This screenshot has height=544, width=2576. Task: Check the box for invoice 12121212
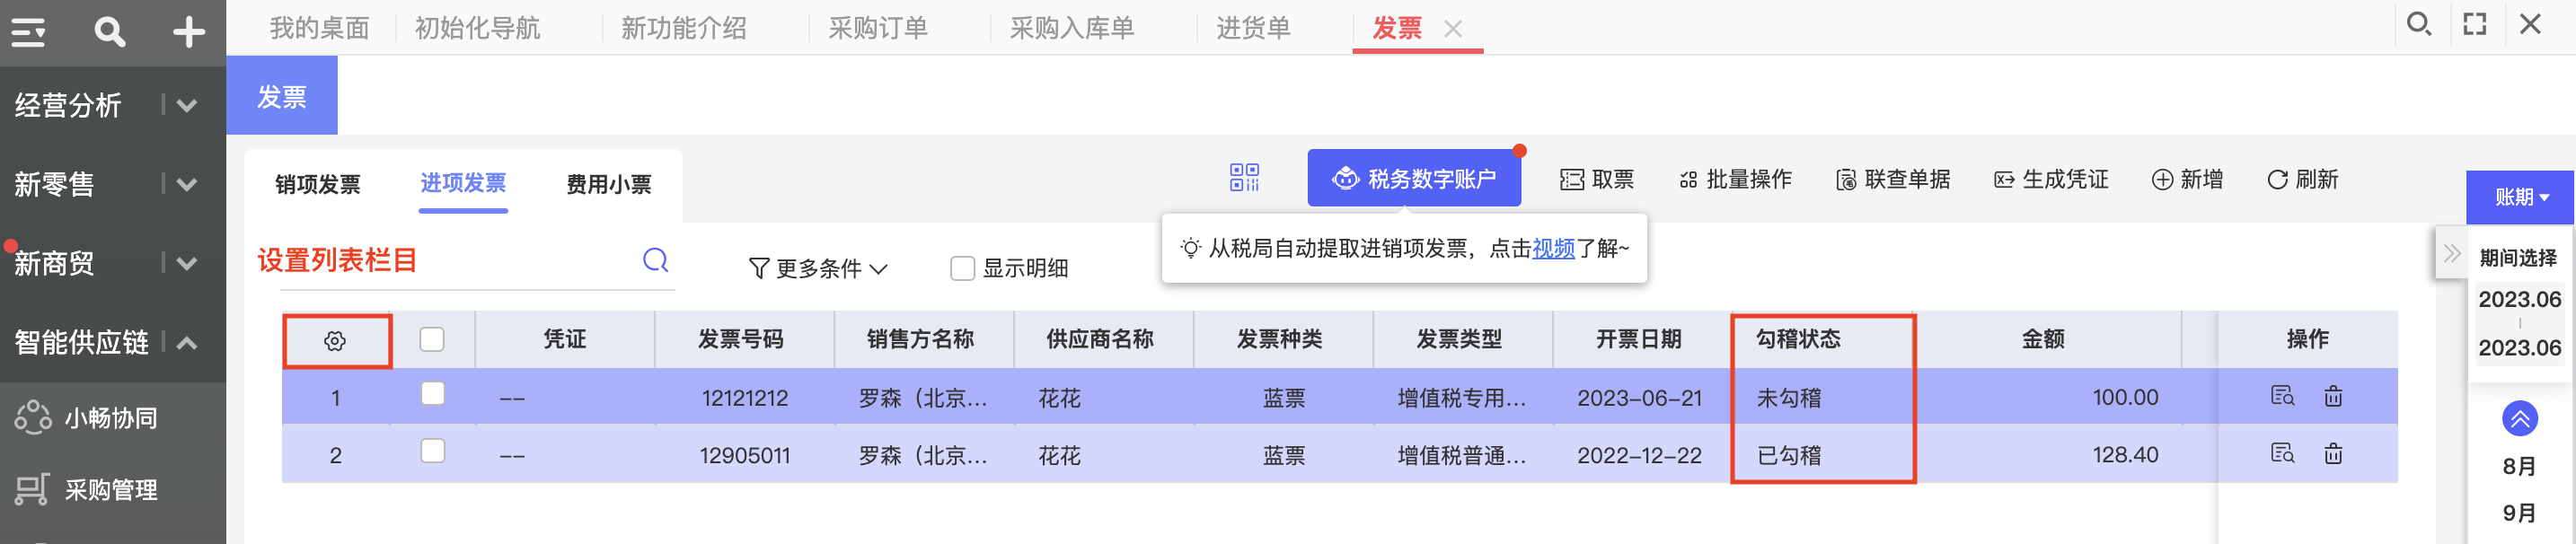pos(432,394)
